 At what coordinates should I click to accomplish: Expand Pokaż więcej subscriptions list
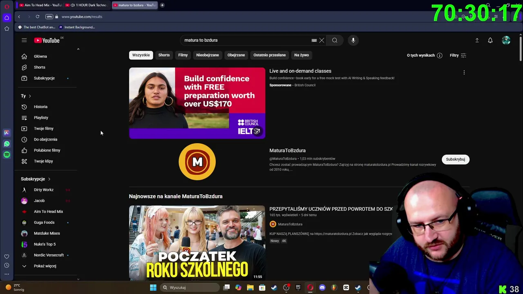click(x=45, y=266)
